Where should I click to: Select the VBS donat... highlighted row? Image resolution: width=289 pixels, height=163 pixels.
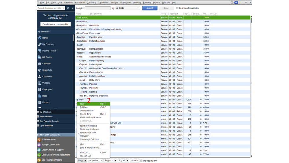pos(163,18)
